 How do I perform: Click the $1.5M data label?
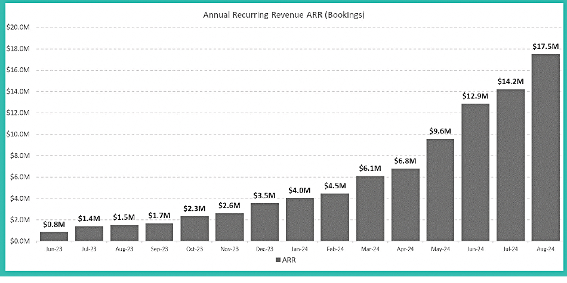coord(124,217)
